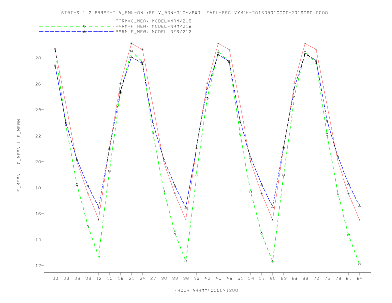The width and height of the screenshot is (392, 303).
Task: Click x-axis forecast hour label 06
Action: click(x=77, y=278)
